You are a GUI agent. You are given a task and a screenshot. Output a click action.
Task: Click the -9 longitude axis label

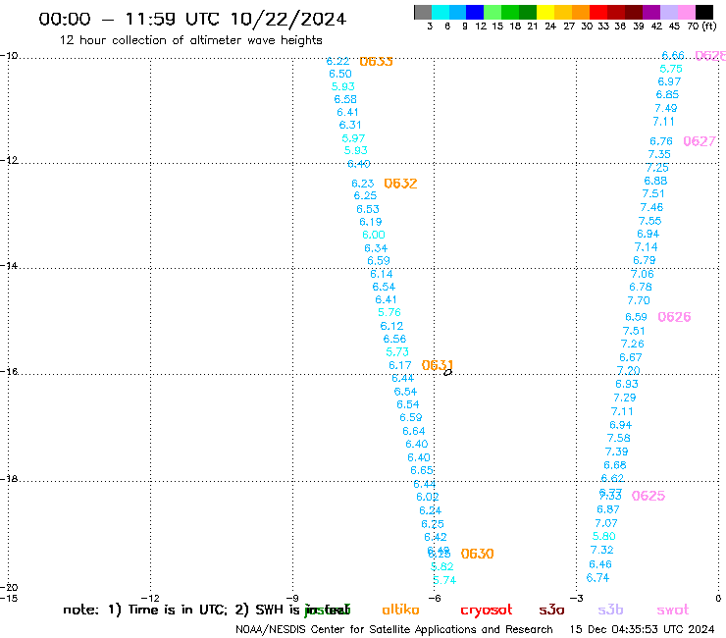[x=292, y=598]
